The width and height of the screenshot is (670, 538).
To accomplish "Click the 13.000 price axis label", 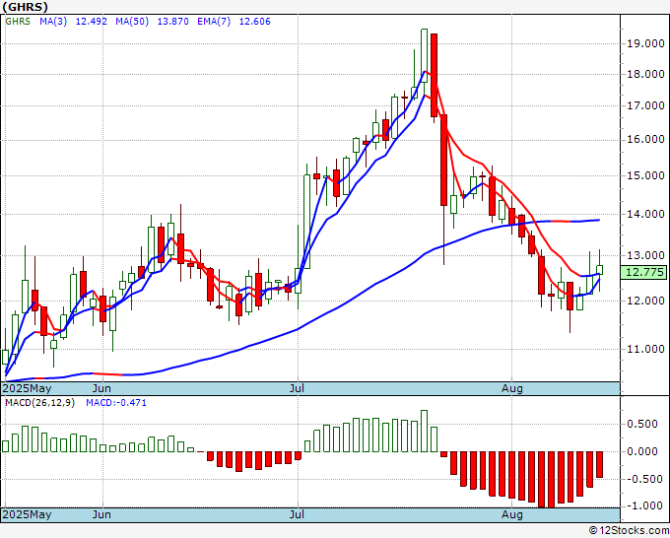I will click(x=645, y=255).
